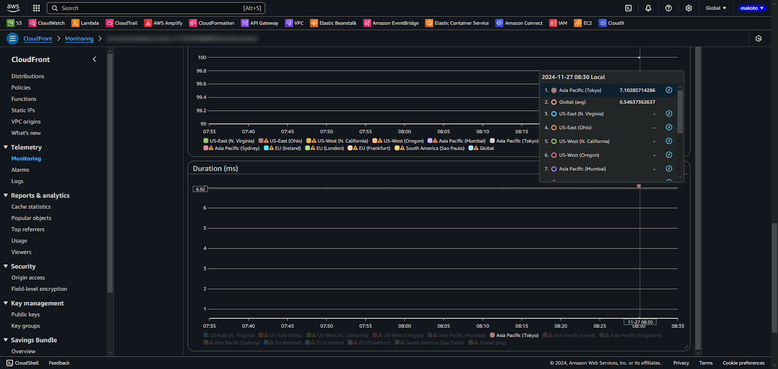
Task: Open EC2 favorite shortcut
Action: point(583,23)
